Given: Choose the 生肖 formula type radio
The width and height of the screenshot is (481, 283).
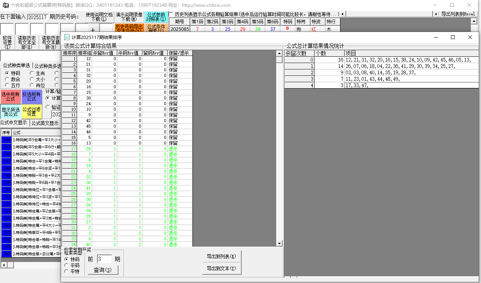Looking at the screenshot, I should click(x=32, y=73).
